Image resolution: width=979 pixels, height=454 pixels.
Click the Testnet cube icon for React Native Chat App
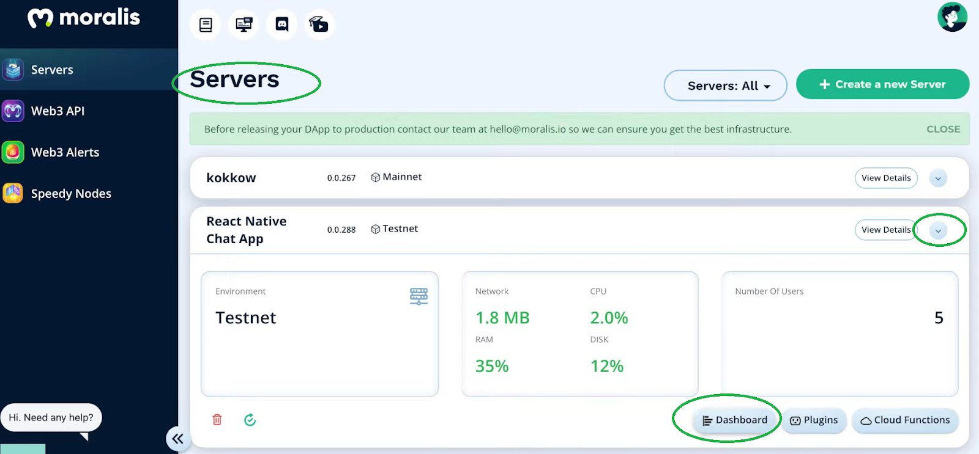[x=376, y=229]
